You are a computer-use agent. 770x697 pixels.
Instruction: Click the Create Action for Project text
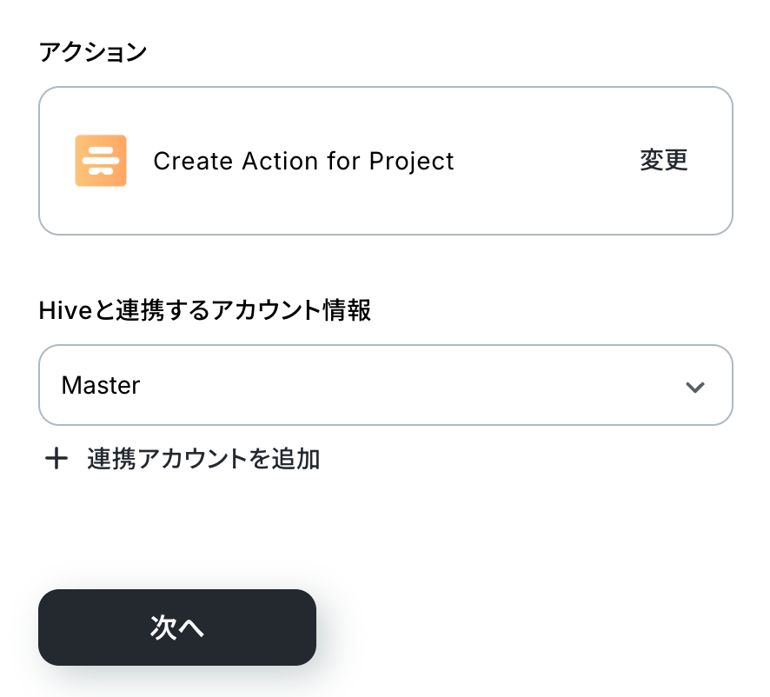(303, 162)
